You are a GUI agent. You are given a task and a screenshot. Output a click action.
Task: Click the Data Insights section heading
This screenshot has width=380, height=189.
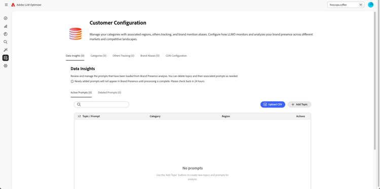tap(83, 69)
